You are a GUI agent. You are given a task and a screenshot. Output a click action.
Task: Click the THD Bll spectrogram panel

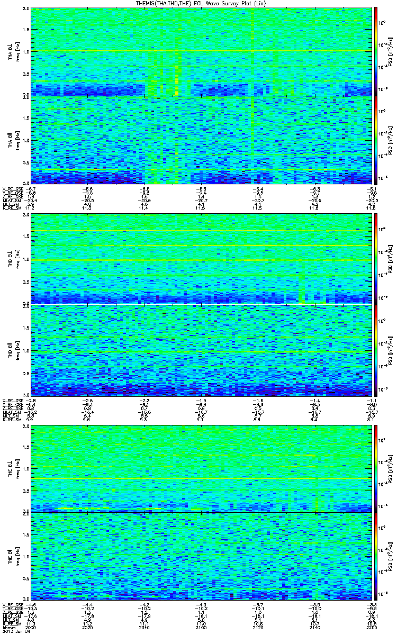pyautogui.click(x=201, y=349)
